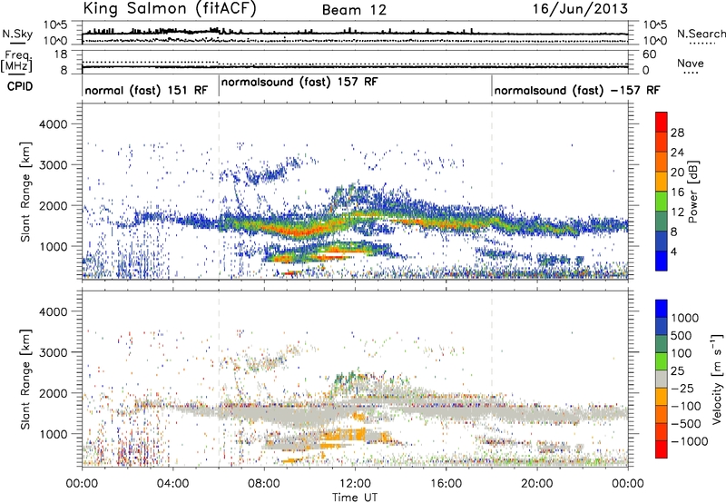
Task: Click the '20:00' time tick label
Action: (536, 484)
